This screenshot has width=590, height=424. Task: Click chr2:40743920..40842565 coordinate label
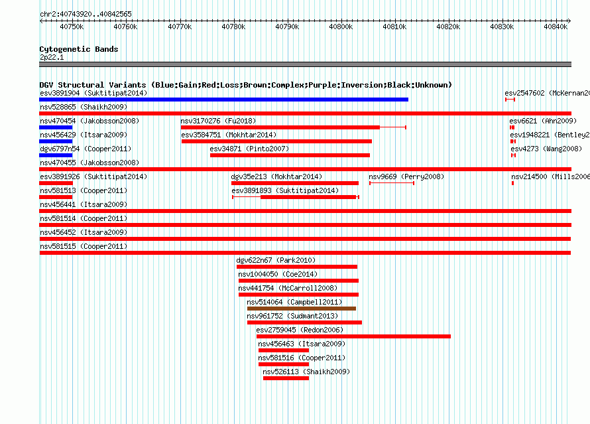click(x=86, y=14)
